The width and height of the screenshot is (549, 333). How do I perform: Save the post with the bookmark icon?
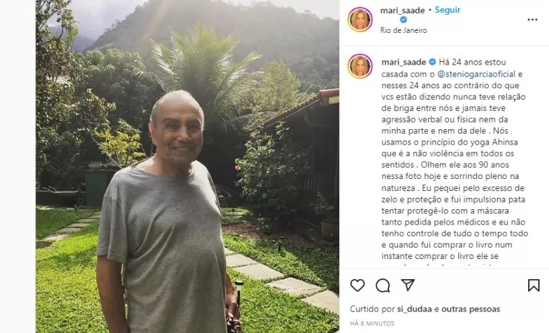(534, 285)
